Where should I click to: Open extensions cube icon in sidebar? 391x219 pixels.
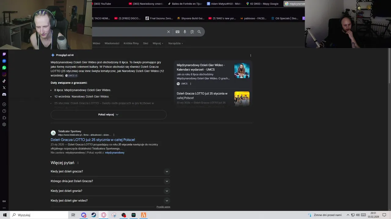pyautogui.click(x=4, y=118)
